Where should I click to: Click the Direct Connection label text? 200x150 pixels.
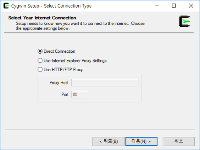[x=60, y=51]
